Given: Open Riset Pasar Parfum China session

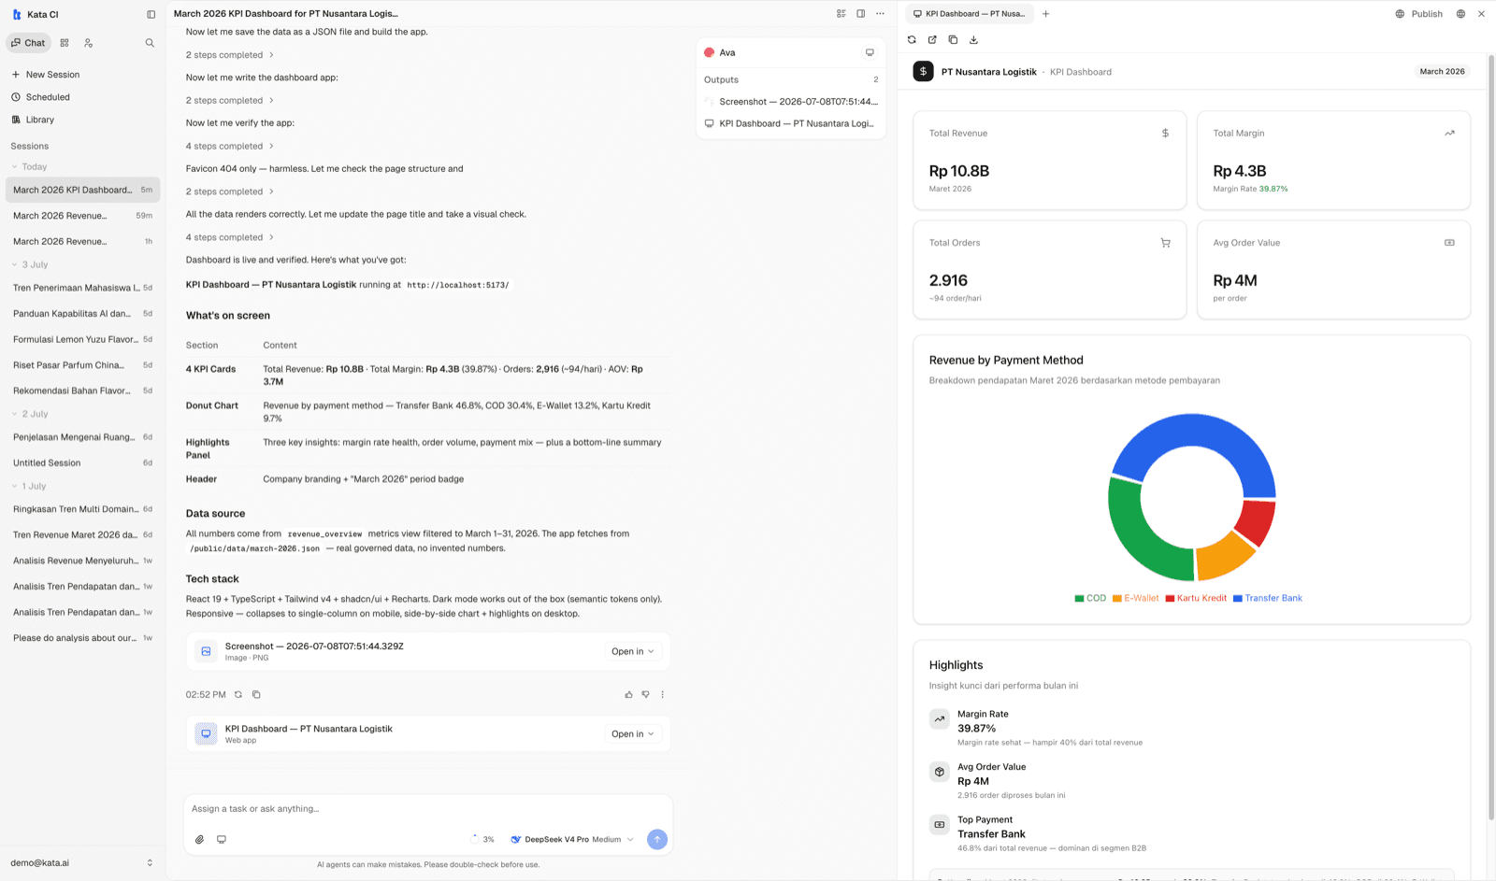Looking at the screenshot, I should [82, 365].
